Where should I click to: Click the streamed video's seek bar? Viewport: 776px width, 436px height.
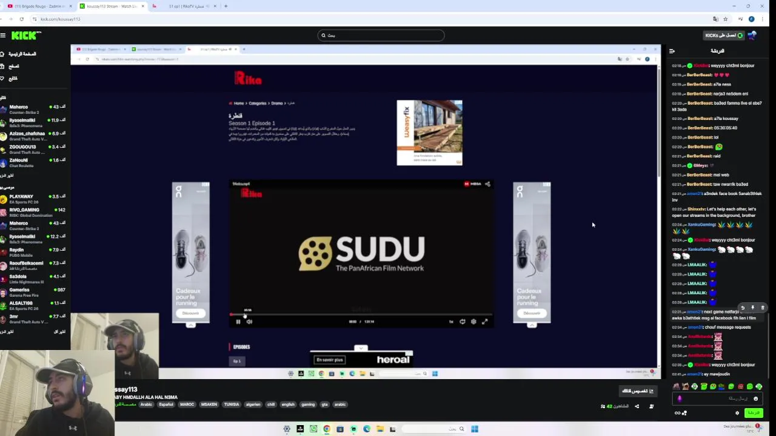[x=361, y=315]
